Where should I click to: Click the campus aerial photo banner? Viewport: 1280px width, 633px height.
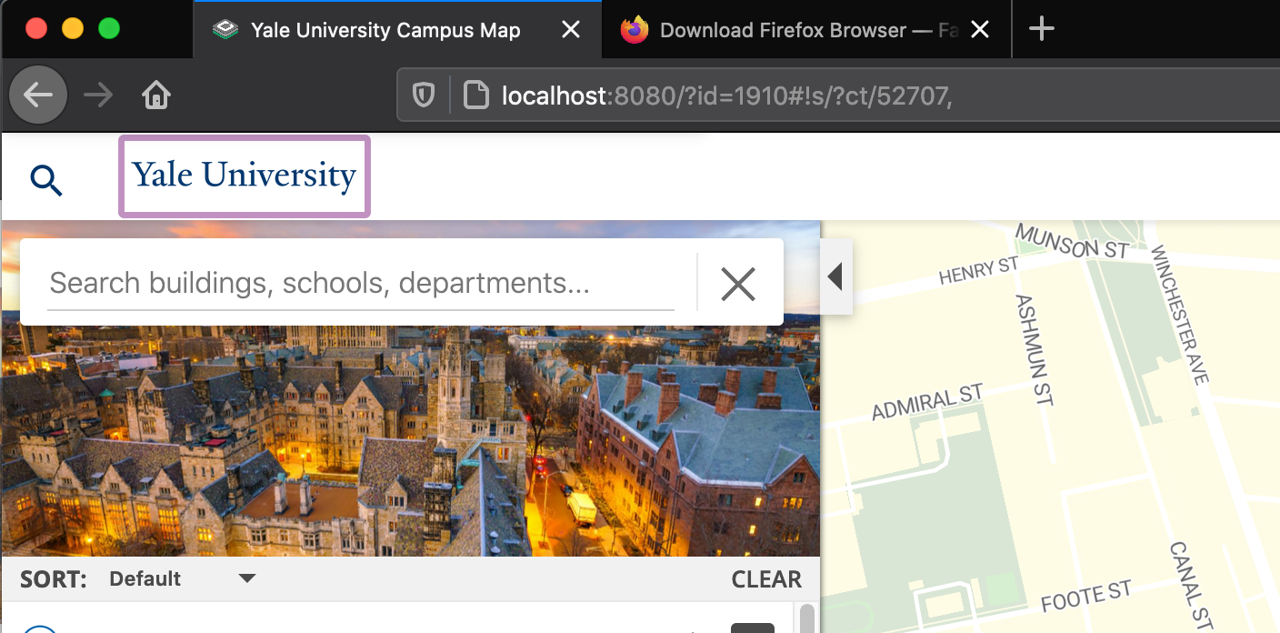click(x=410, y=388)
